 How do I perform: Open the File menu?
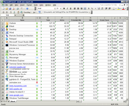click(7, 5)
